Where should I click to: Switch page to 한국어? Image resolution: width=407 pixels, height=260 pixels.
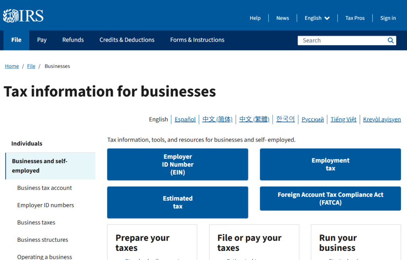pyautogui.click(x=285, y=119)
